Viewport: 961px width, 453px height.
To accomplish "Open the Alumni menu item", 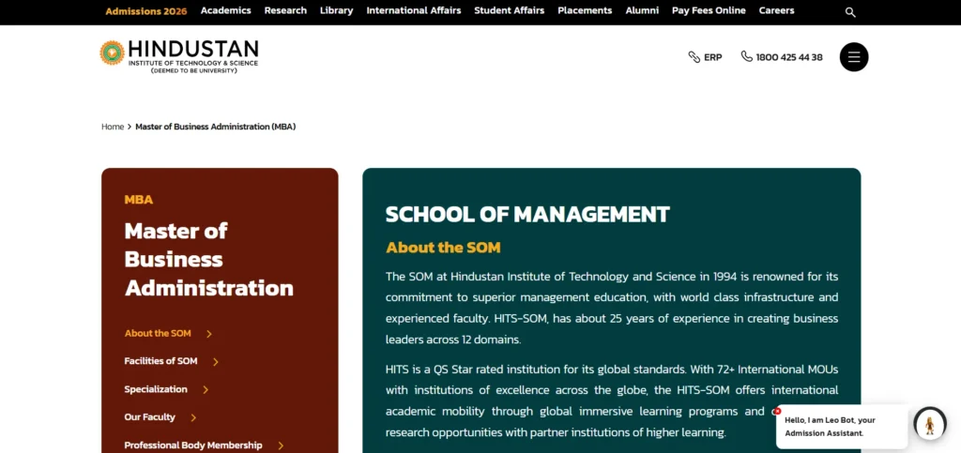I will pos(642,10).
